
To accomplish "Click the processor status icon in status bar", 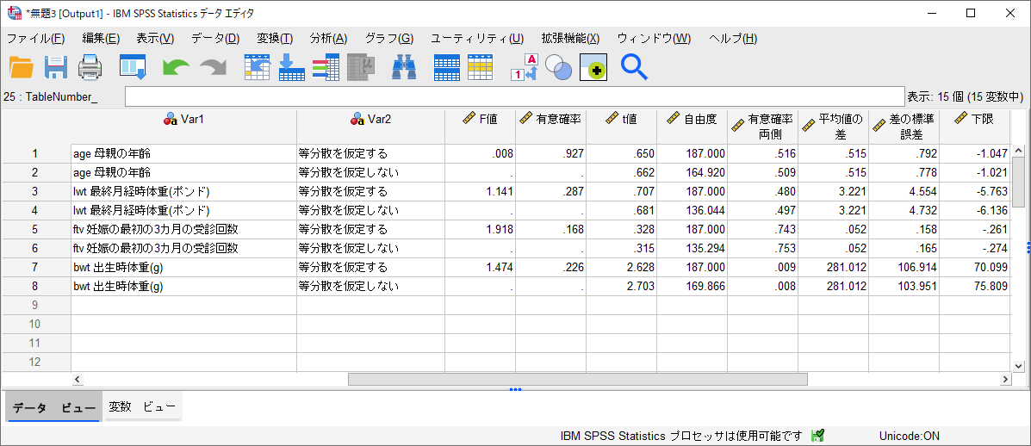I will 818,436.
